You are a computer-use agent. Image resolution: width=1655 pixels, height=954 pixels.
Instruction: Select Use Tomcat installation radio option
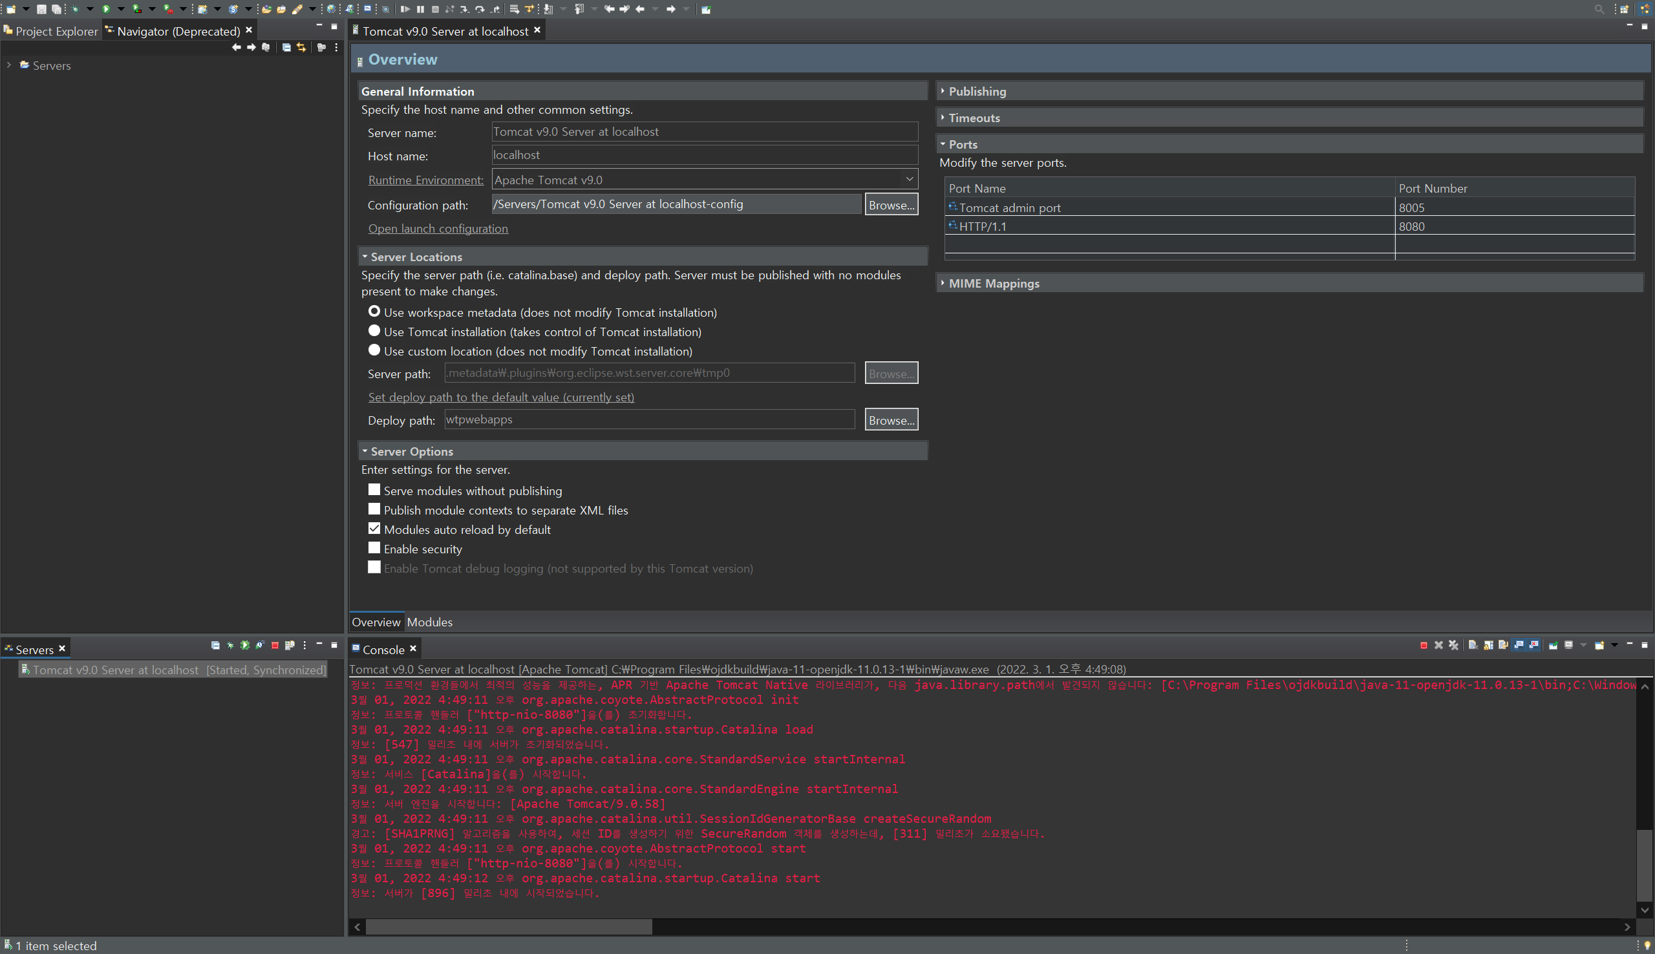tap(374, 331)
